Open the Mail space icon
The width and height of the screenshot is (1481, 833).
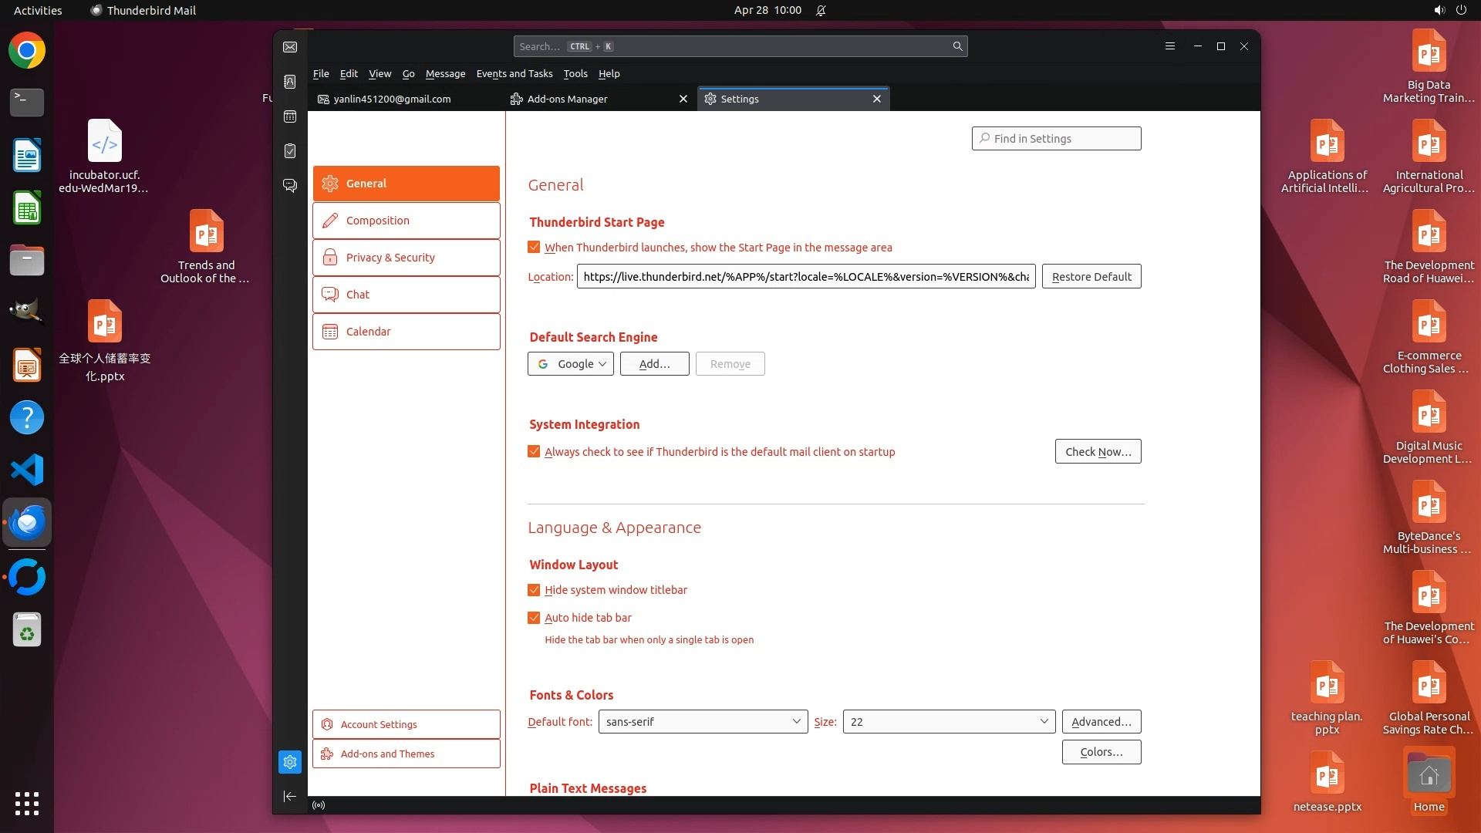[290, 47]
